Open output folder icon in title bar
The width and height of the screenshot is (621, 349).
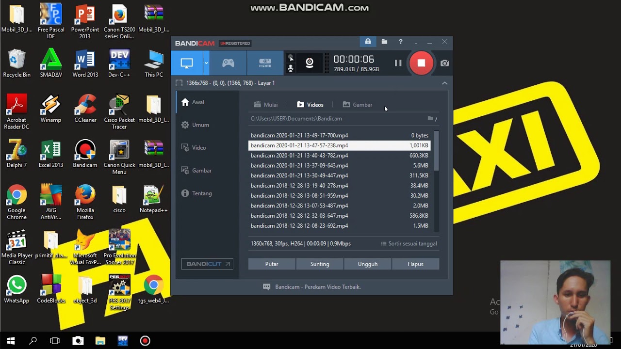pyautogui.click(x=384, y=42)
